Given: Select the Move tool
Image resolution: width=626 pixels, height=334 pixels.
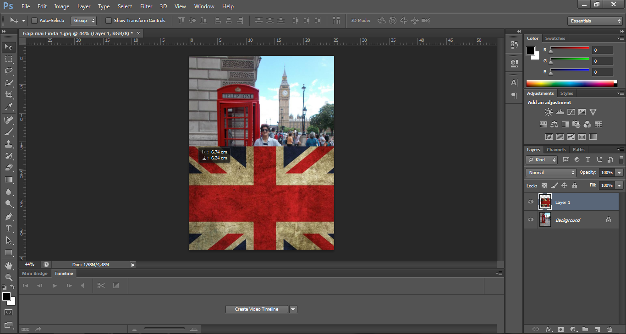Looking at the screenshot, I should click(x=9, y=47).
